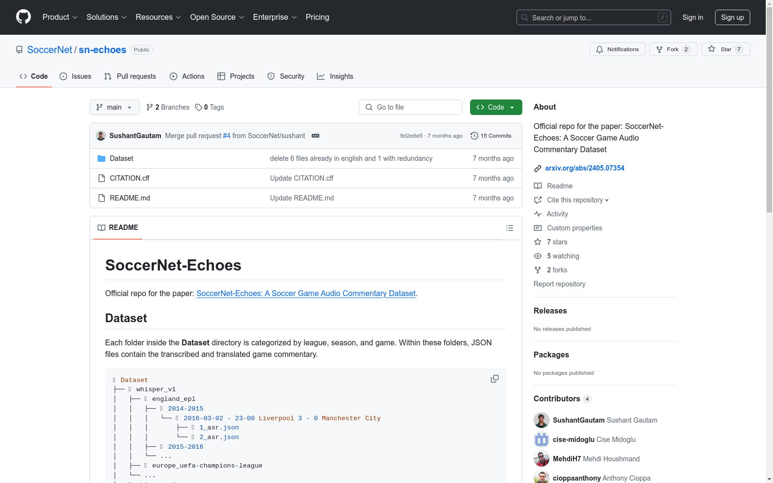Screen dimensions: 773x483
Task: Open the main branch selector dropdown
Action: click(115, 107)
